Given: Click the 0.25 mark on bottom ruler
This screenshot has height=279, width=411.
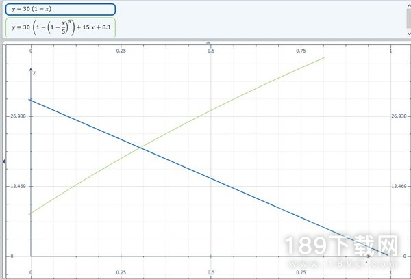Looking at the screenshot, I should (121, 272).
